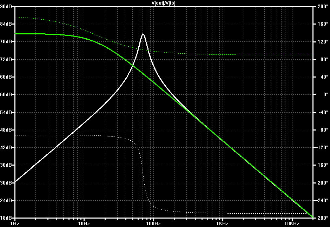Click the 100Hz frequency axis label
Screen dimensions: 330x227
[x=153, y=223]
